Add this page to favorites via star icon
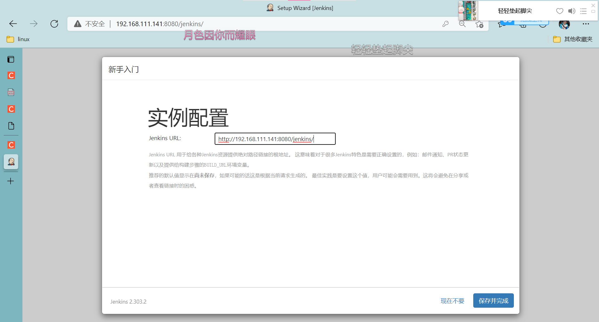This screenshot has width=599, height=322. click(x=480, y=24)
